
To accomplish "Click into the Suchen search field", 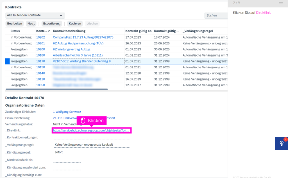I will coord(216,15).
